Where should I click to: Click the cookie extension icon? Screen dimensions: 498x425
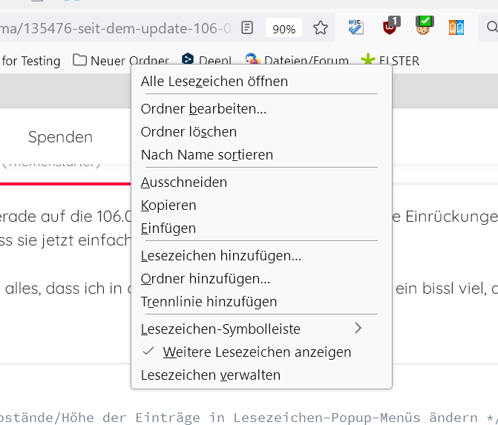coord(424,27)
